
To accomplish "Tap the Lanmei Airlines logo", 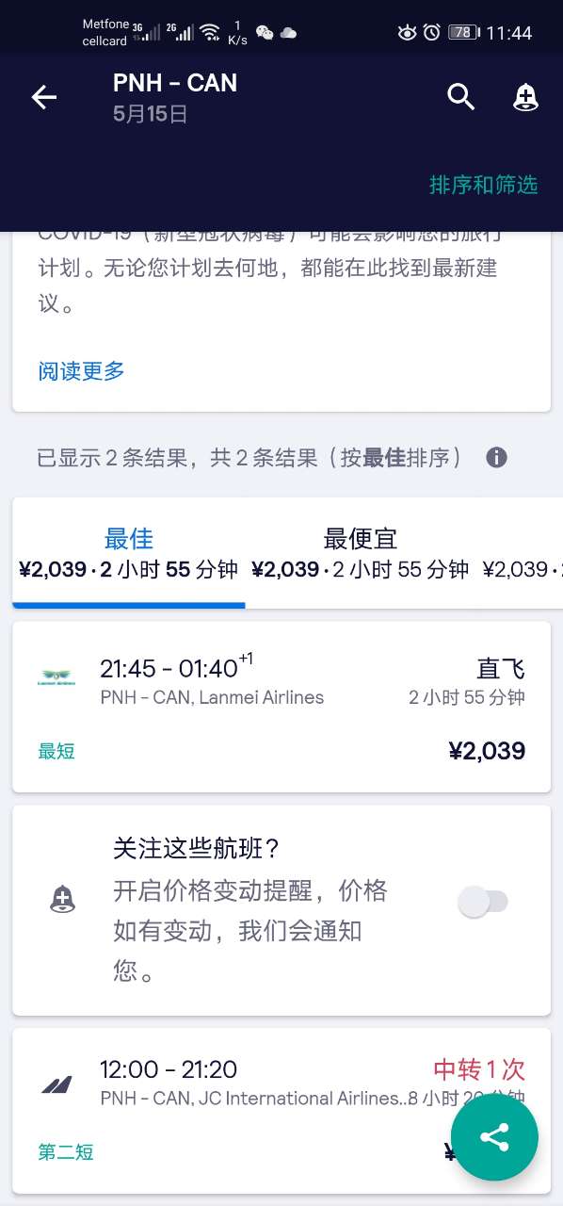I will [56, 677].
